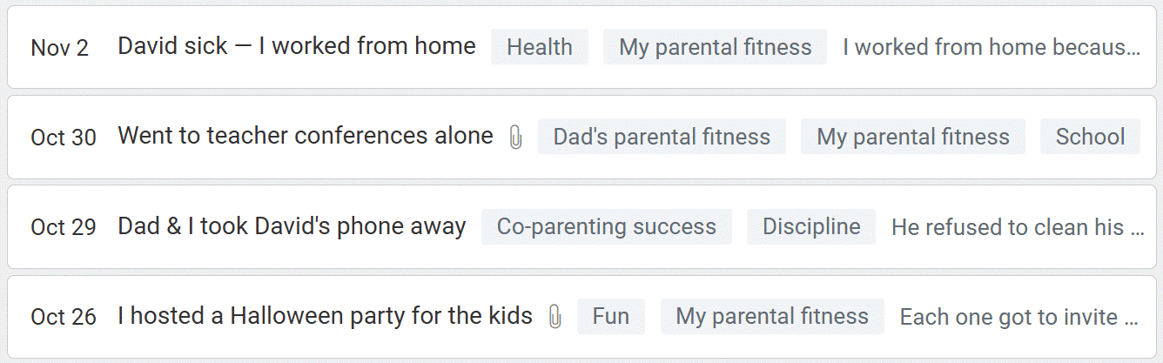Select the Discipline tag
1163x363 pixels.
811,227
